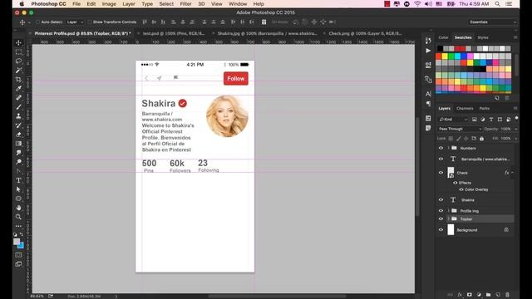Open the History panel icon
This screenshot has height=299, width=532.
point(428,41)
